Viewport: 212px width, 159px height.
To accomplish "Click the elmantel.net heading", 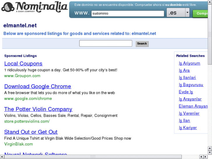I will tap(20, 25).
